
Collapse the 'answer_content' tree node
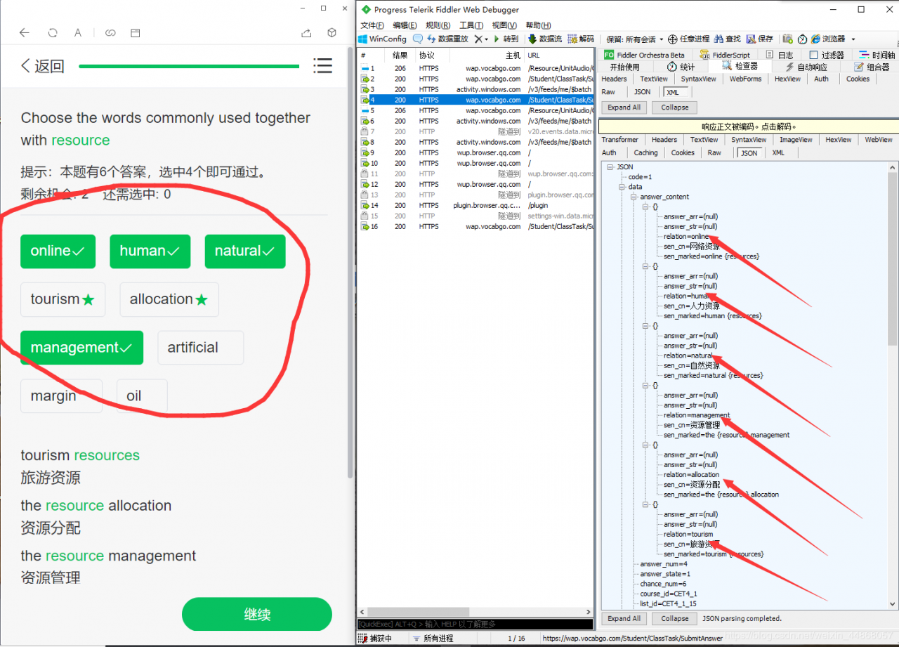coord(634,197)
